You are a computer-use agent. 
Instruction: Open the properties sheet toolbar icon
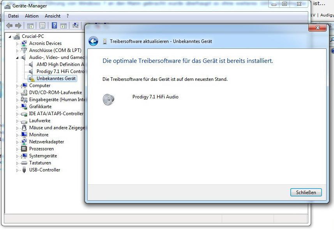[x=42, y=26]
